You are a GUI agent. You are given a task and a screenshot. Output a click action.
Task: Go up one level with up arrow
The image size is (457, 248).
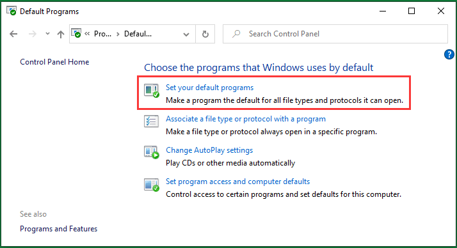click(61, 35)
